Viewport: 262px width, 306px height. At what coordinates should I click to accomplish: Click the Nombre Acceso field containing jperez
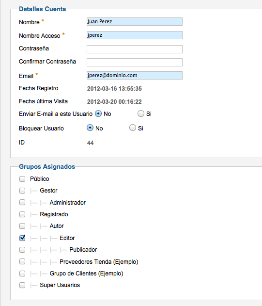click(135, 35)
